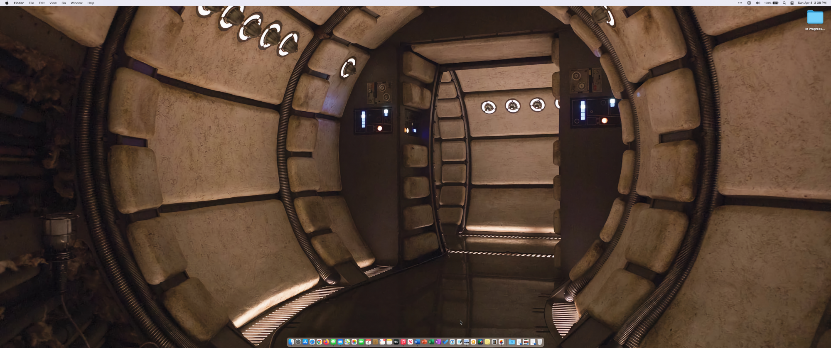Open the File menu
This screenshot has height=348, width=831.
pyautogui.click(x=31, y=3)
